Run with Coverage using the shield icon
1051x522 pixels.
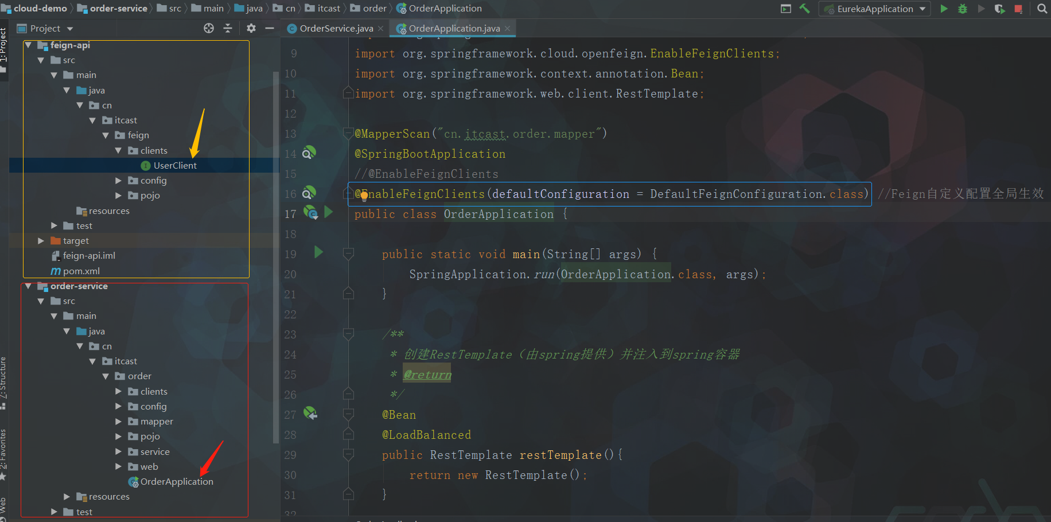point(999,9)
